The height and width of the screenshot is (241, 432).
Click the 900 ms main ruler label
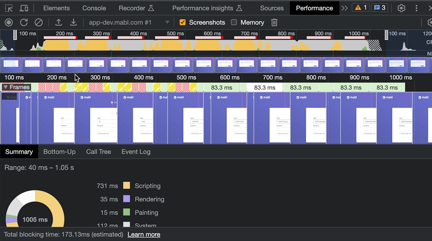pos(359,78)
